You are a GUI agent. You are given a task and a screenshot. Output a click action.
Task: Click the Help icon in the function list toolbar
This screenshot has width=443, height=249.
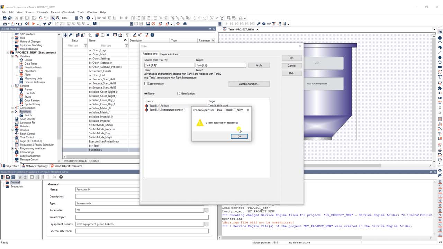tap(152, 35)
